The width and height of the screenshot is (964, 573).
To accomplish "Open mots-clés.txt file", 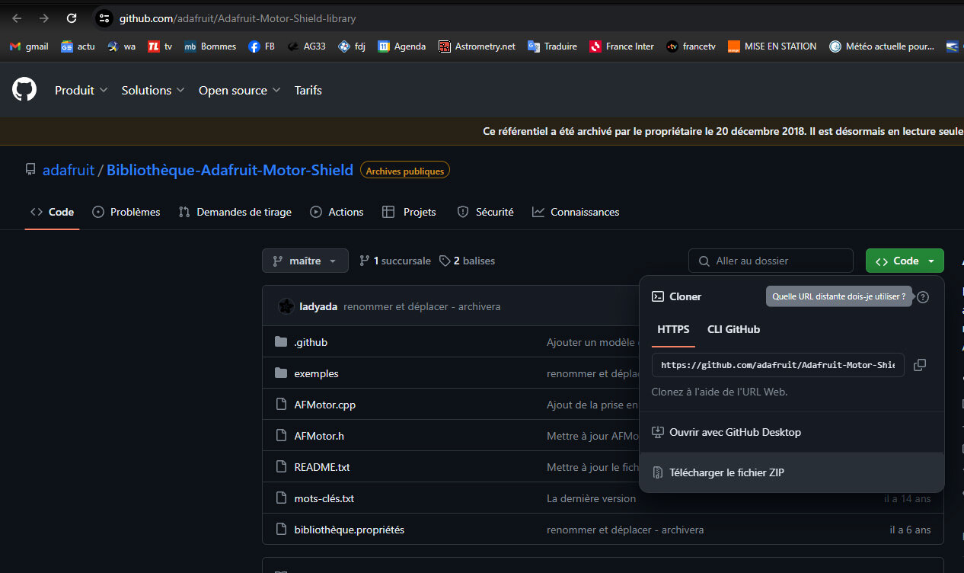I will [324, 498].
